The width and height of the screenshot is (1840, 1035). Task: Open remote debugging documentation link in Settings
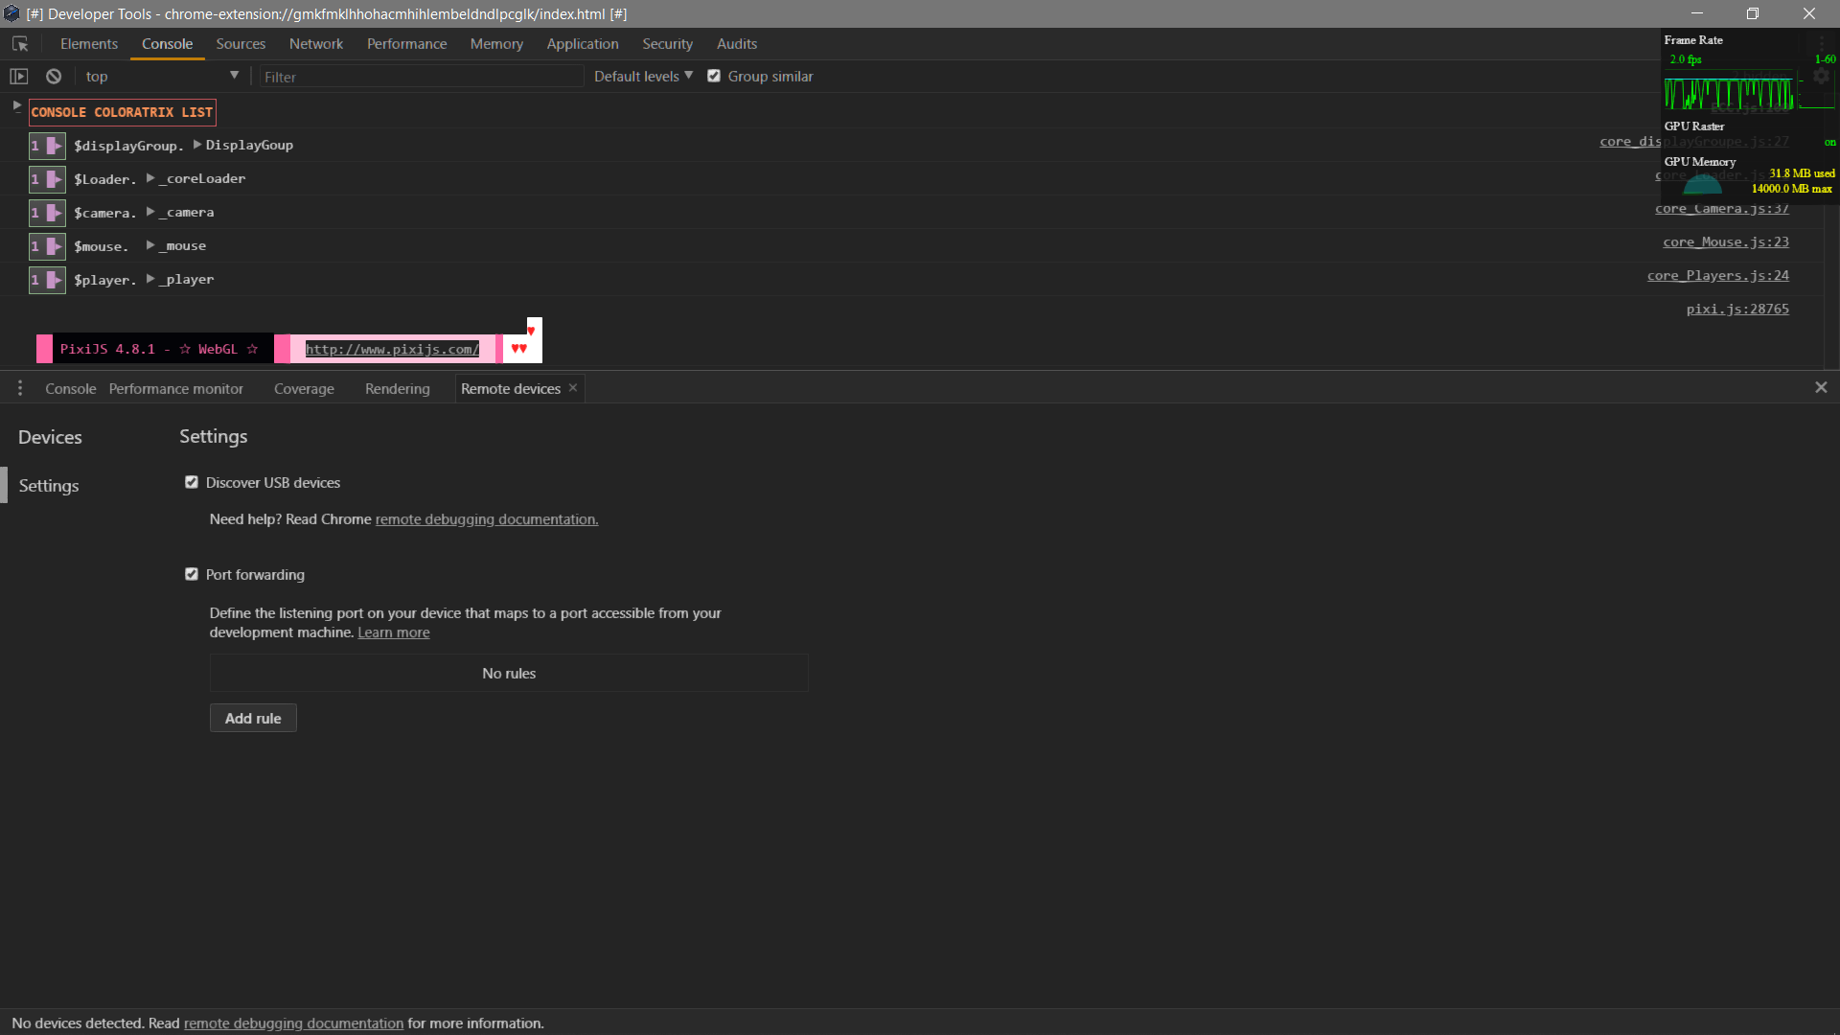[x=487, y=519]
